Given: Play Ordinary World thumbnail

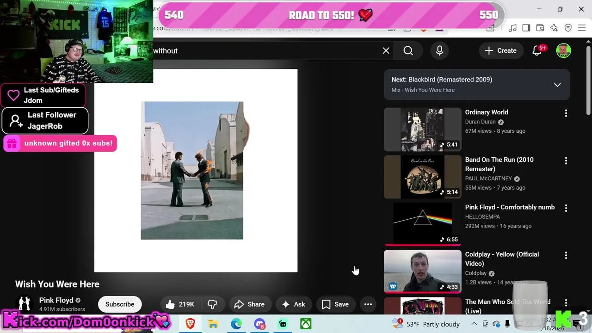Looking at the screenshot, I should click(422, 129).
